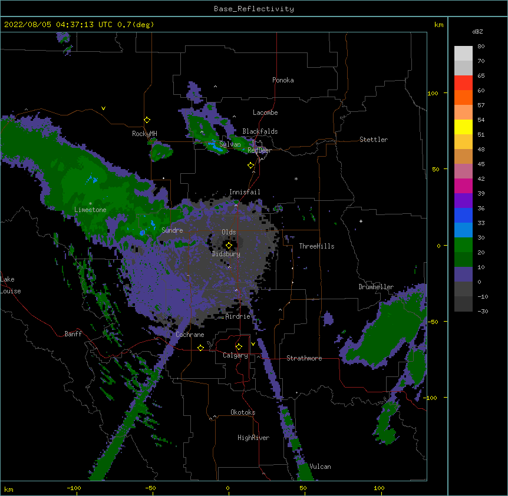Click the white asterisk marker above Limestone

coord(90,204)
